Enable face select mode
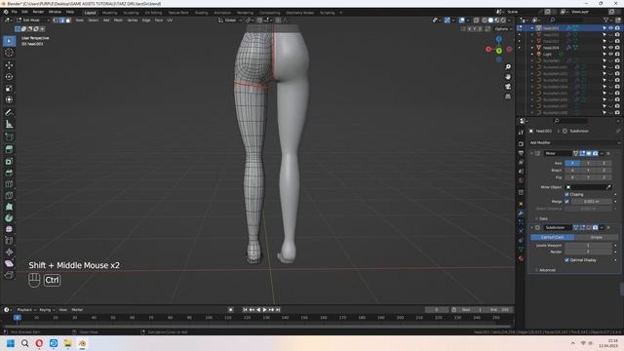 (68, 19)
